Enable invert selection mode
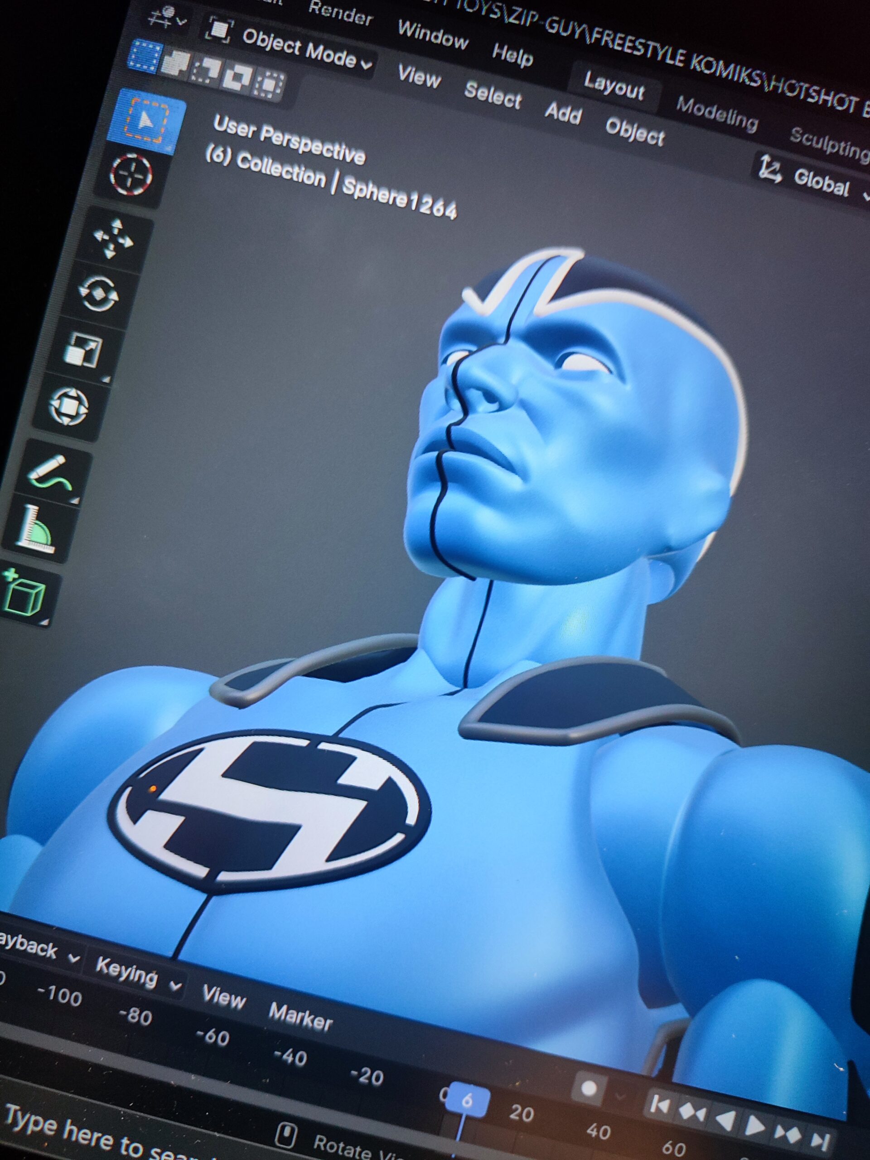 (x=237, y=77)
